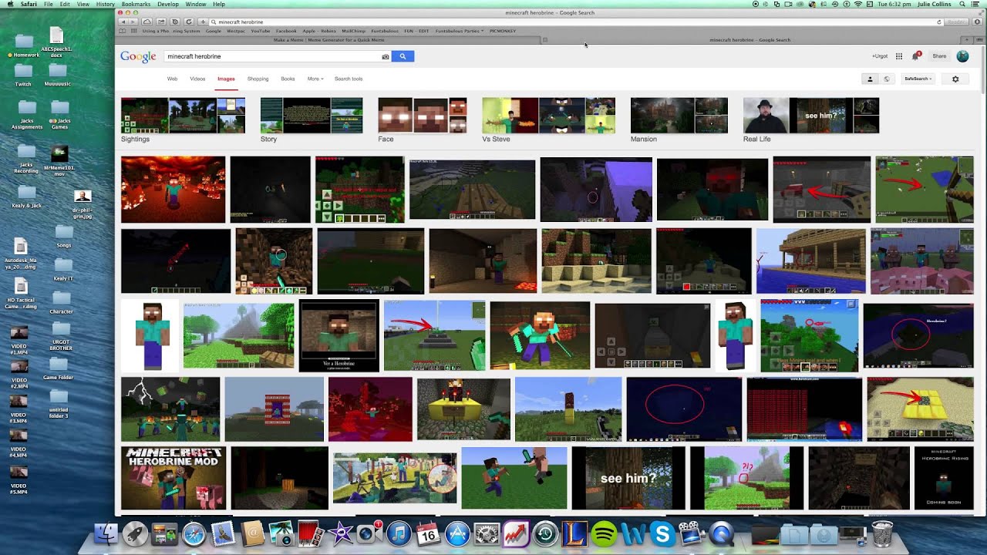The image size is (987, 555).
Task: Open iTunes from the Dock
Action: [x=399, y=533]
